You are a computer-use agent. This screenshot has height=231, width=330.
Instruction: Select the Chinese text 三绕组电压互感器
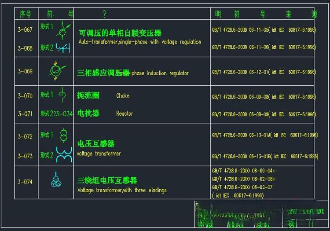click(107, 180)
